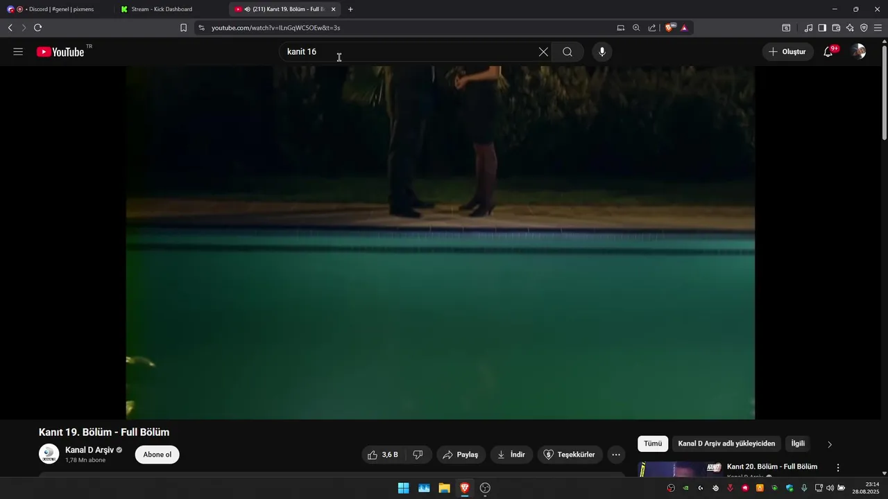Screen dimensions: 888x499
Task: Open the Brave Wallet icon
Action: click(836, 28)
